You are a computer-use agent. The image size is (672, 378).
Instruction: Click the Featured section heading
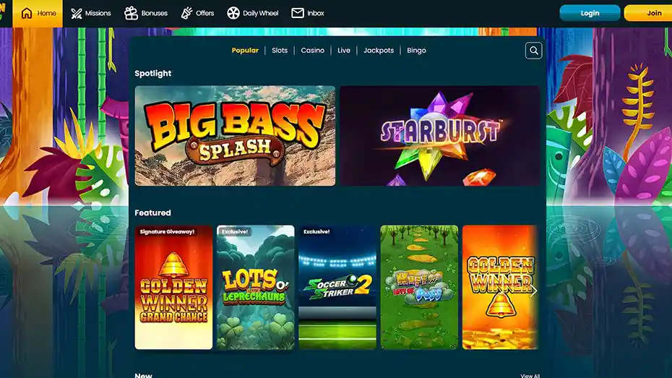152,212
